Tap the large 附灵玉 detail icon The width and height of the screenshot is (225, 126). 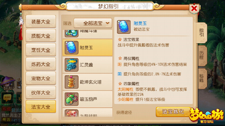(x=124, y=27)
